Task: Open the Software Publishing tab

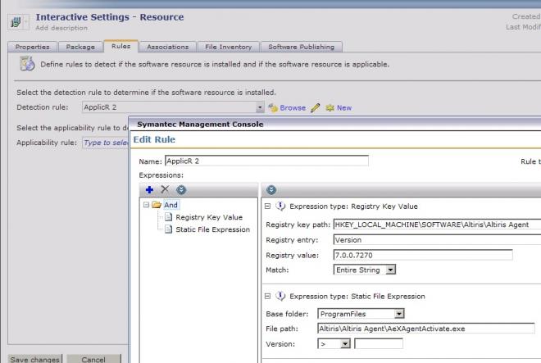Action: [301, 47]
